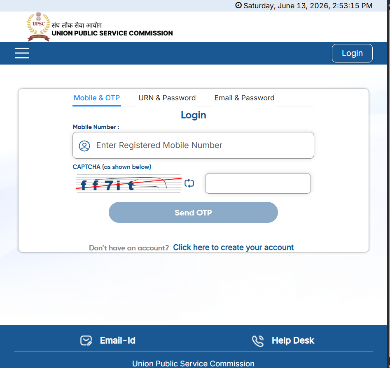
Task: Click the Email-Id footer label
Action: coord(118,340)
